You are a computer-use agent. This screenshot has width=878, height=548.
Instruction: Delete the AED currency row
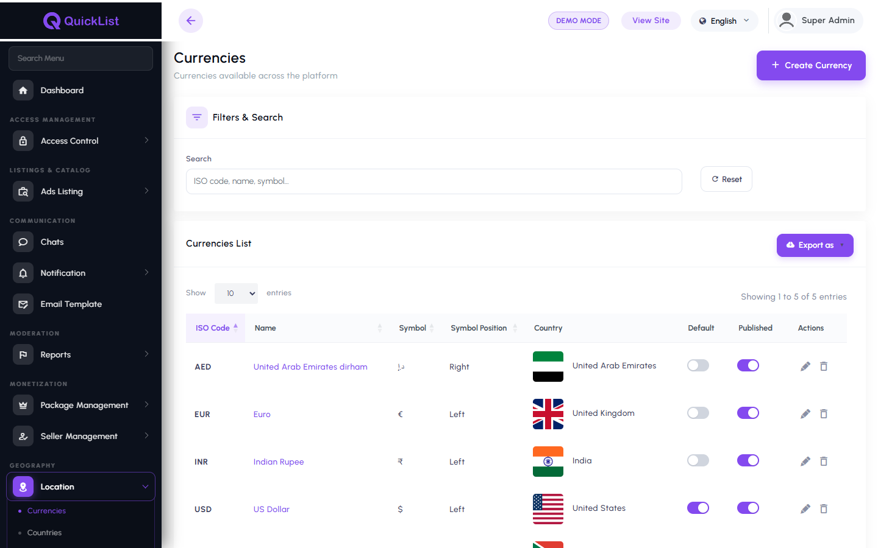point(824,366)
